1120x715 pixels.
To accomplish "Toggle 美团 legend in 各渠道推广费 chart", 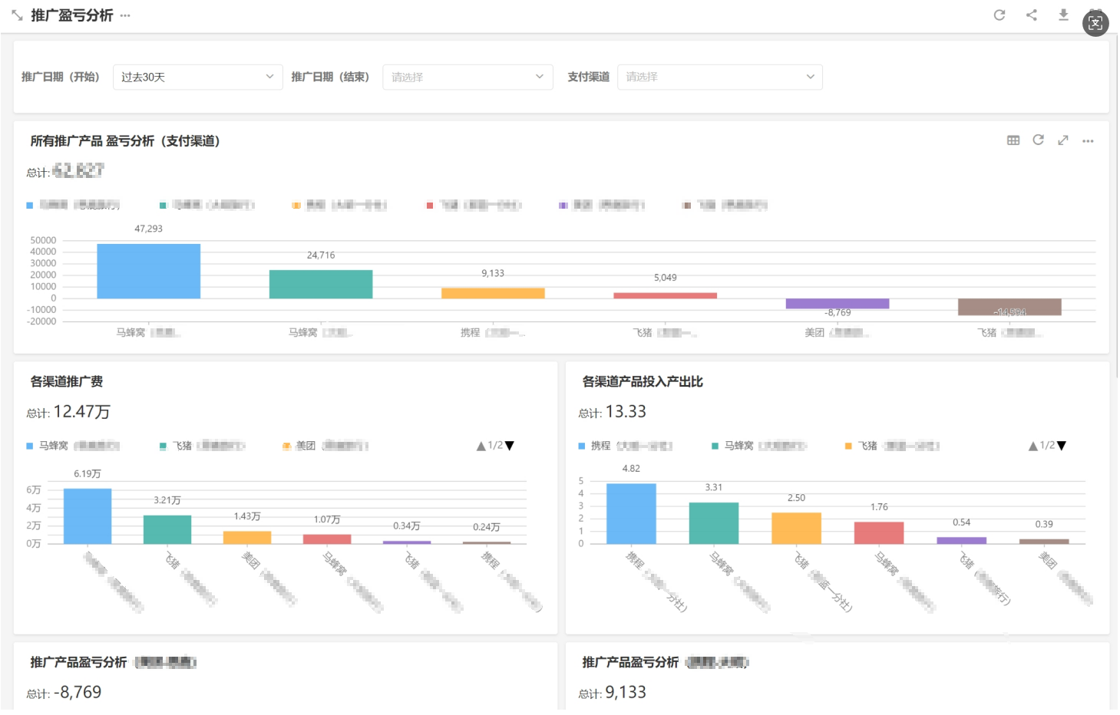I will pyautogui.click(x=306, y=446).
